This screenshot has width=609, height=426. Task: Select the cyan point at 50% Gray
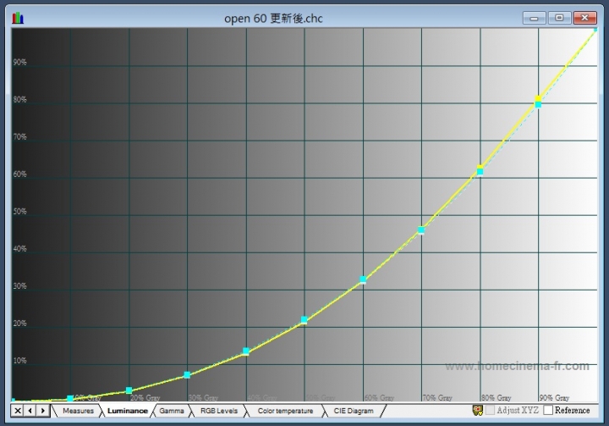click(x=304, y=320)
